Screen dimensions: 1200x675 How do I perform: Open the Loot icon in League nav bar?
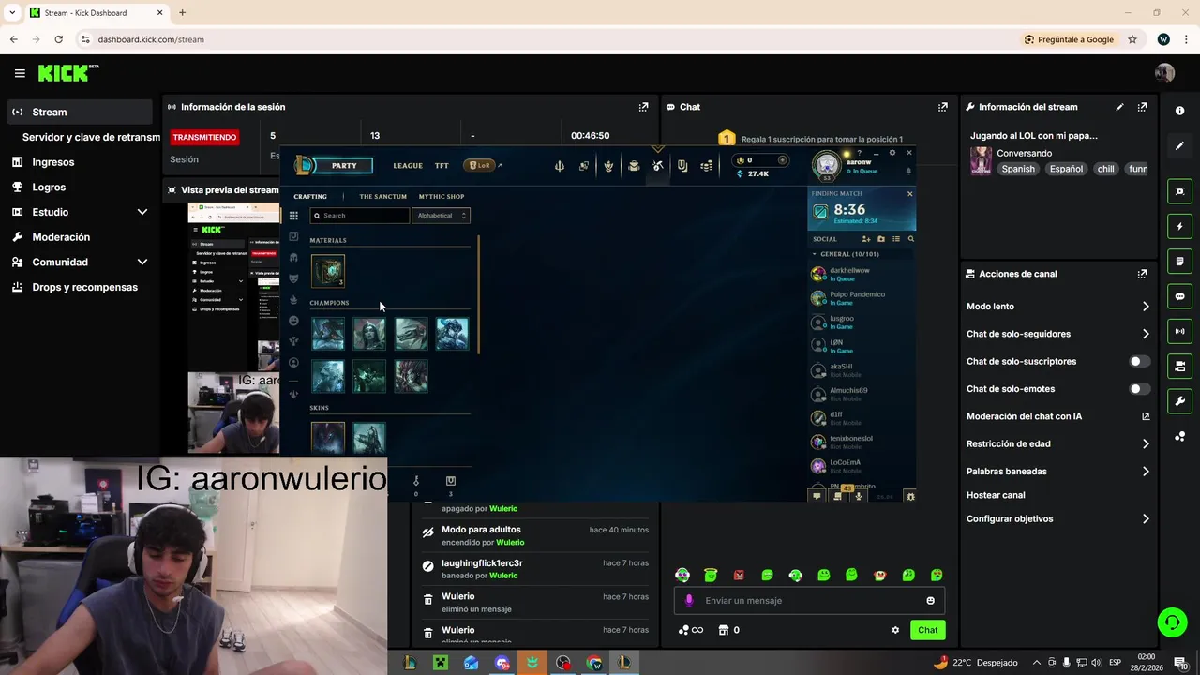point(658,166)
